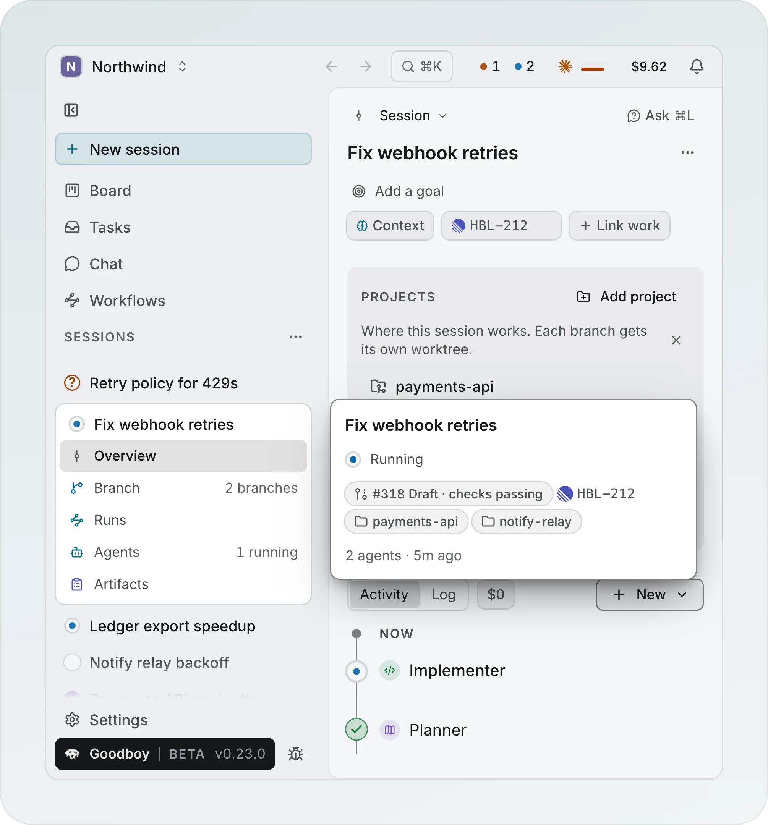Start a New session
Screen dimensions: 768x825
183,149
